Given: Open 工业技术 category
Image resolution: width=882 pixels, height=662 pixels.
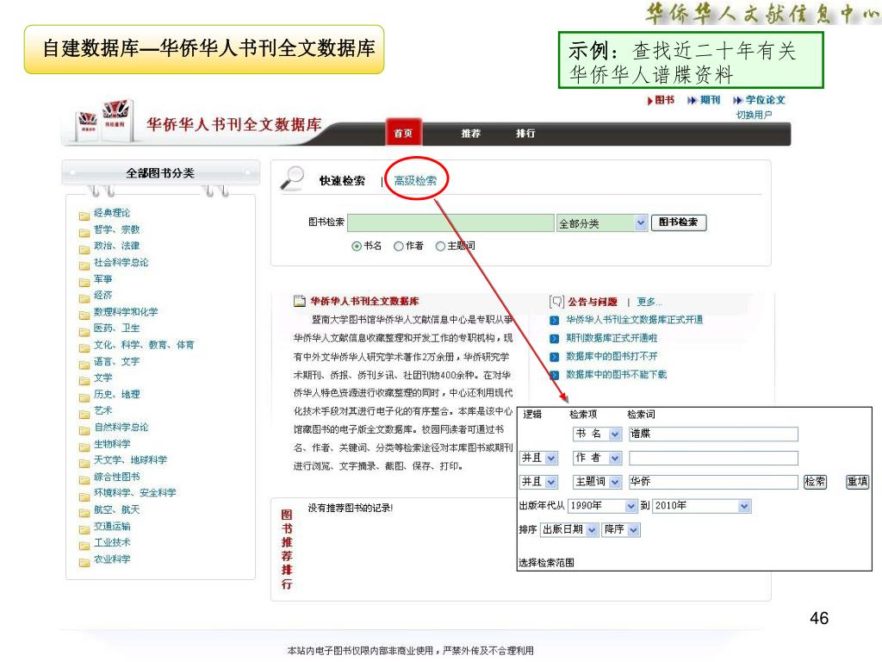Looking at the screenshot, I should (112, 543).
